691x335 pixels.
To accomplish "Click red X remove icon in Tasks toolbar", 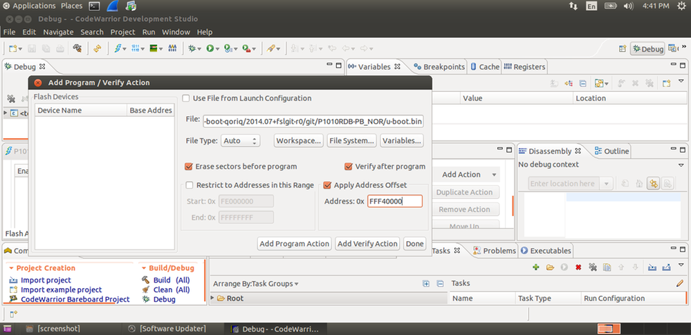I will coord(578,267).
